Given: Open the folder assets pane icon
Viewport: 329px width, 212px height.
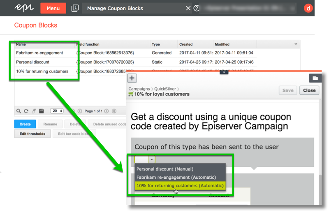Looking at the screenshot, I should pyautogui.click(x=315, y=78).
